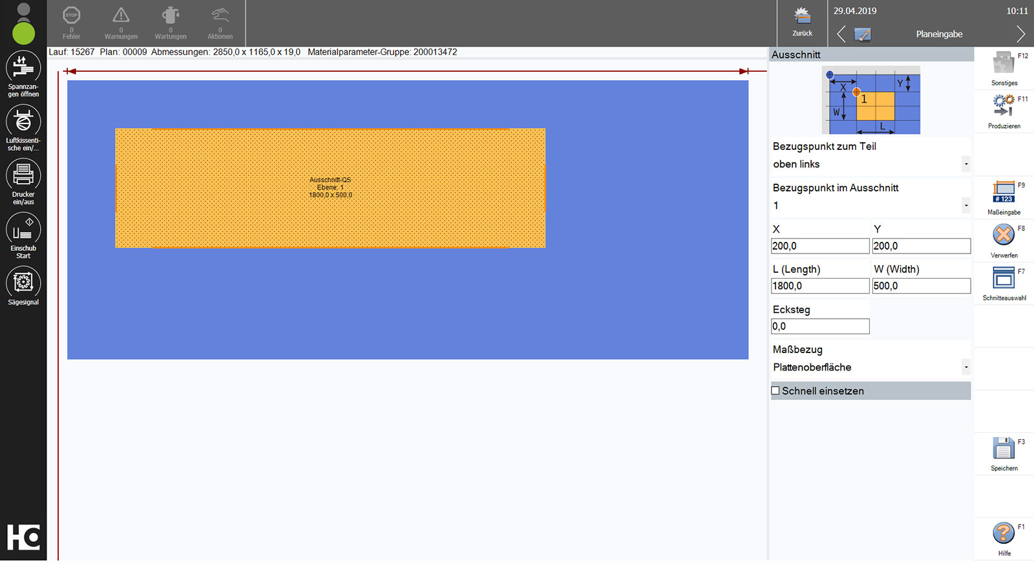
Task: Open the Warnungen warning triangle
Action: [121, 16]
